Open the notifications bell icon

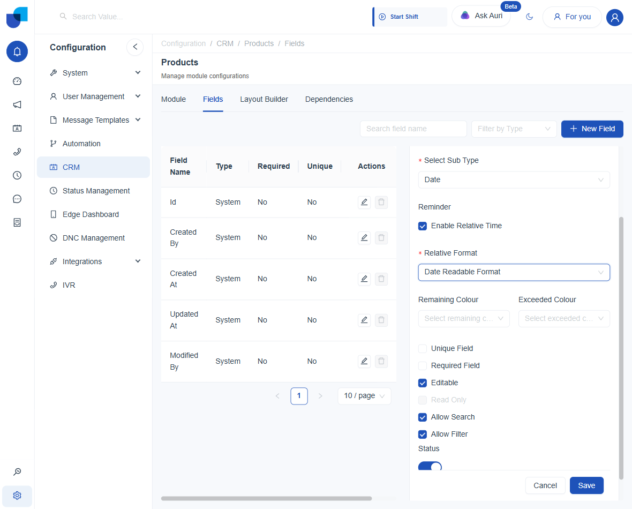point(17,51)
